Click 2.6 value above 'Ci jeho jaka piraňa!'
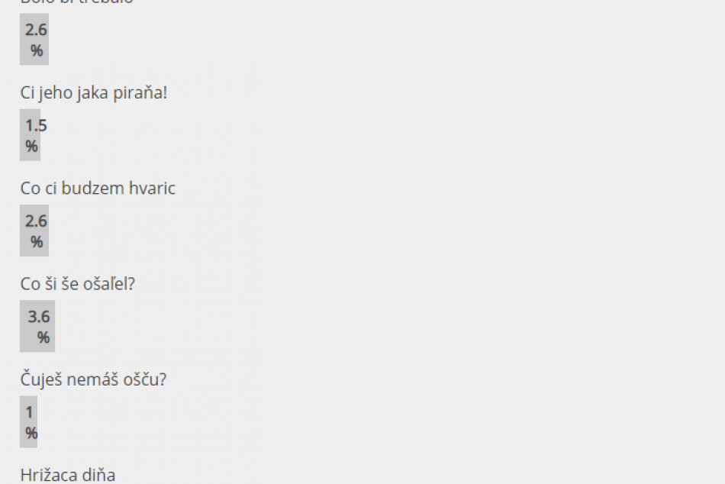725x484 pixels. (36, 31)
